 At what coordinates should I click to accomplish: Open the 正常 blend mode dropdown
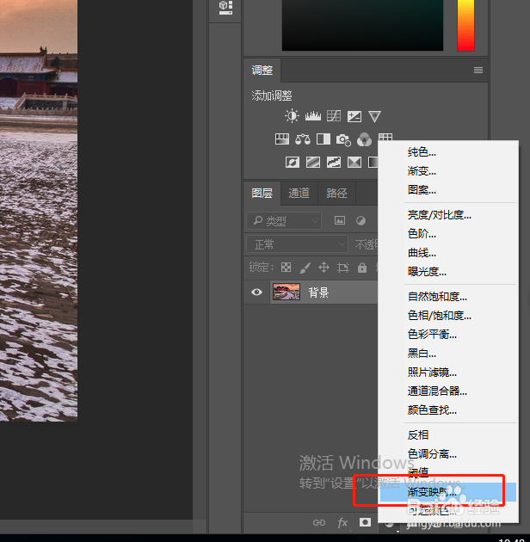point(297,244)
